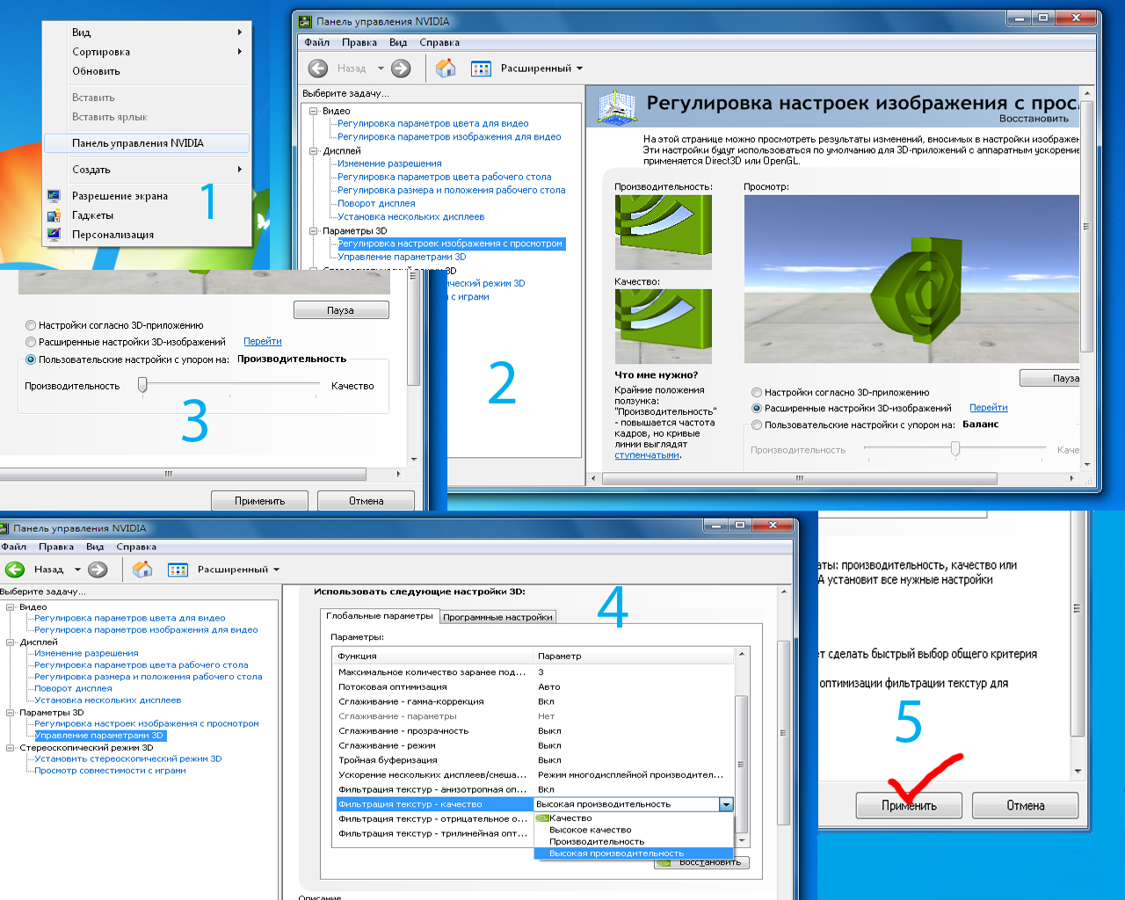Click the Отмена button in panel 5
Viewport: 1125px width, 900px height.
1026,806
